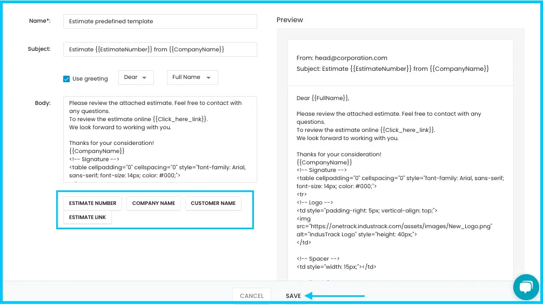Insert the Company Name placeholder

point(153,203)
